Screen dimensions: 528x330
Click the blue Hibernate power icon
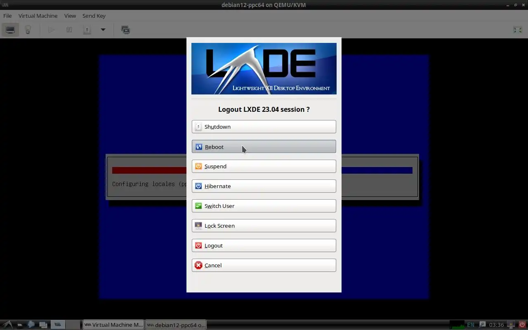tap(198, 186)
